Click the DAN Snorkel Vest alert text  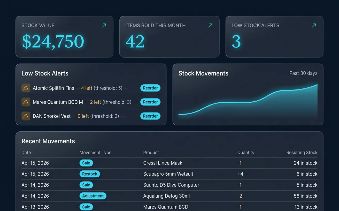(79, 116)
